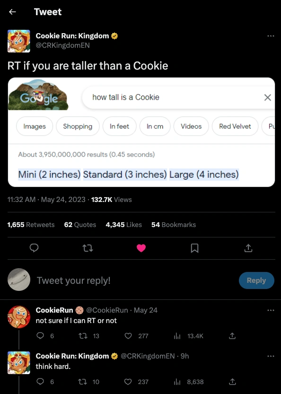The height and width of the screenshot is (394, 281).
Task: Open the reply composer via the speech bubble icon
Action: 34,248
